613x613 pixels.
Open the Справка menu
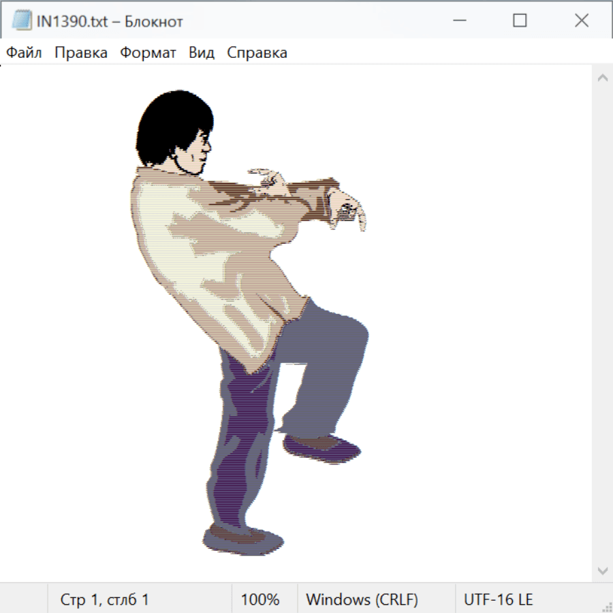click(x=257, y=53)
